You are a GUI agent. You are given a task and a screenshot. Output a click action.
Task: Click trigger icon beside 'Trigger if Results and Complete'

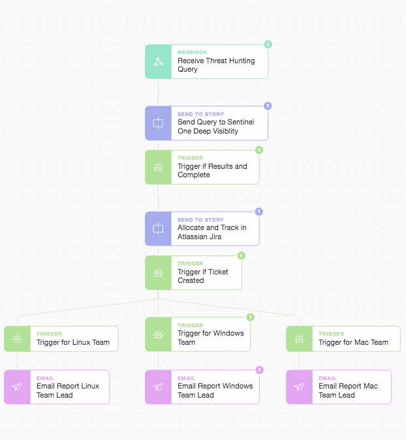[x=158, y=167]
